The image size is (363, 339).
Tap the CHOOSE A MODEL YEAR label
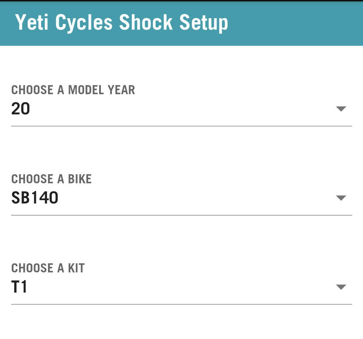pyautogui.click(x=73, y=90)
